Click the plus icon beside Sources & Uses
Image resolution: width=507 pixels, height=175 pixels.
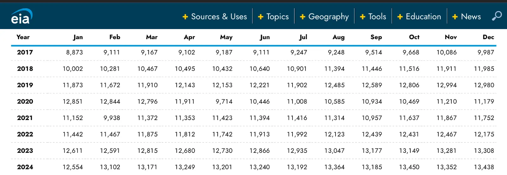[x=185, y=17]
